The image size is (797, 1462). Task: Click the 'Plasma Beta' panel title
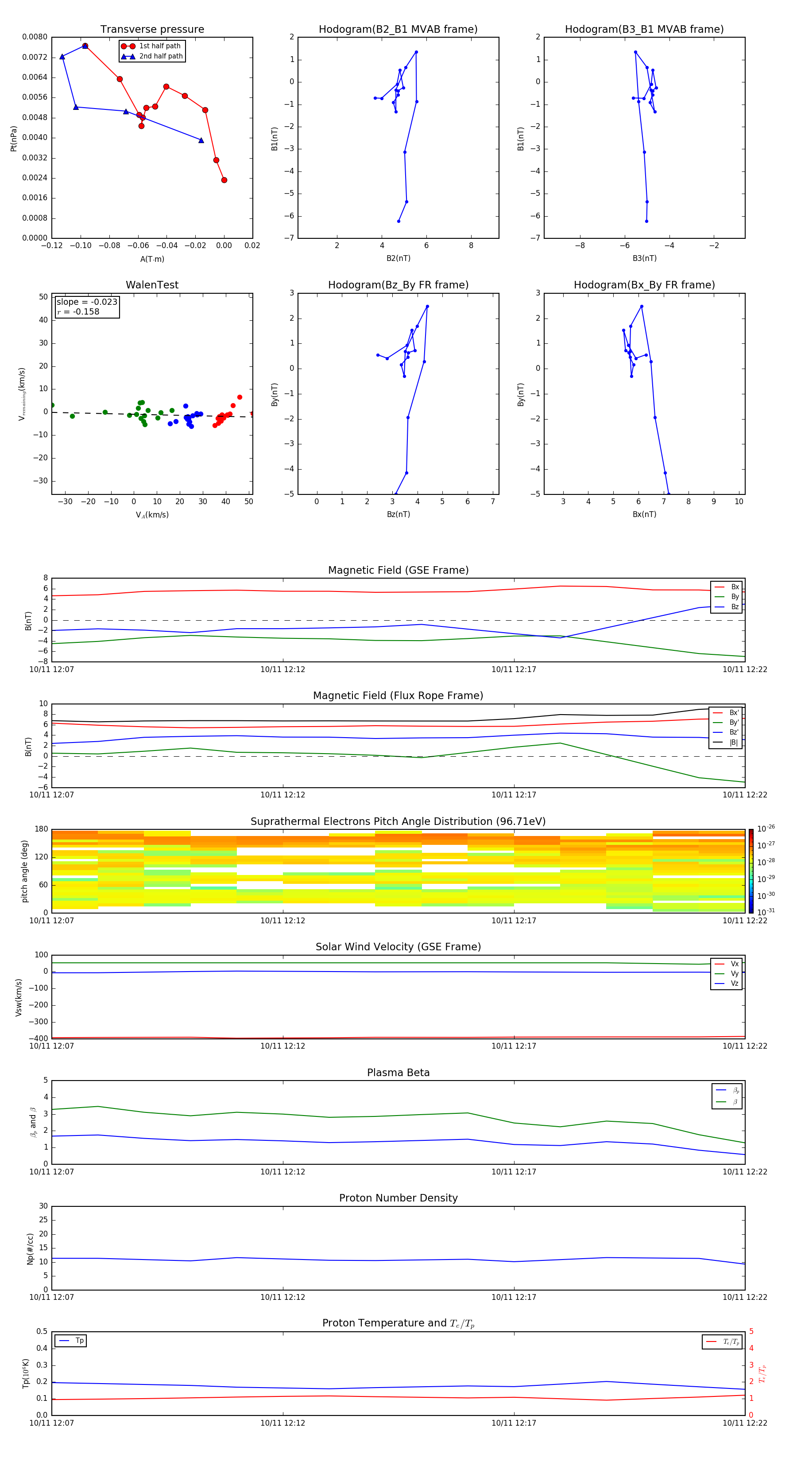[x=398, y=1073]
